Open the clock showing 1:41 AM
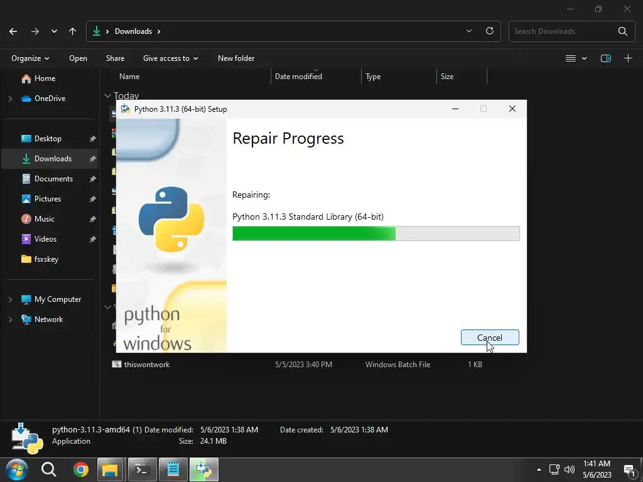The image size is (643, 482). [597, 469]
